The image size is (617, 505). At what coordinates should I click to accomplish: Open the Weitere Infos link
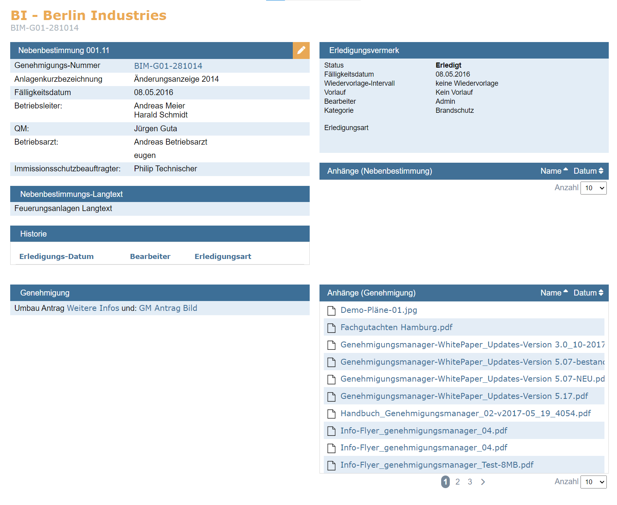point(93,308)
